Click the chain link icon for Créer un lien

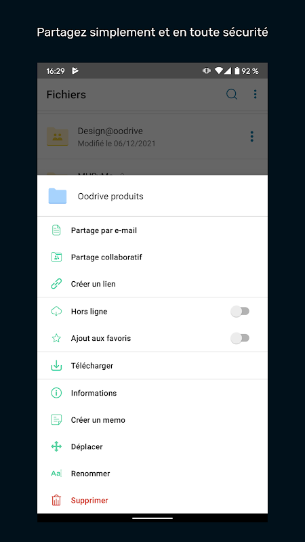[56, 284]
